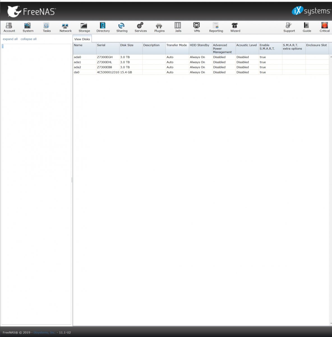Open the Support icon
The height and width of the screenshot is (337, 332).
(289, 28)
